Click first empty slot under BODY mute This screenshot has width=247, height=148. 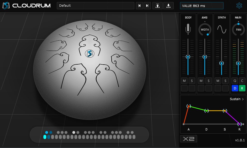click(x=184, y=88)
